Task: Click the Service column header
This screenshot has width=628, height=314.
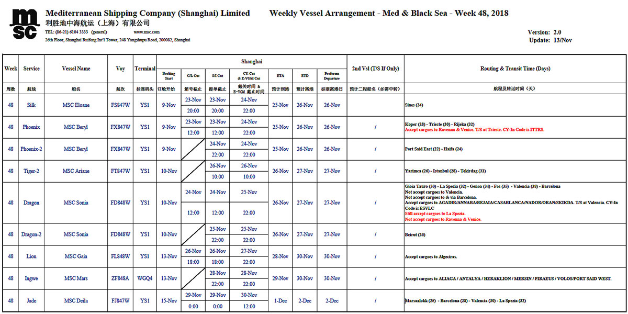Action: click(x=31, y=69)
